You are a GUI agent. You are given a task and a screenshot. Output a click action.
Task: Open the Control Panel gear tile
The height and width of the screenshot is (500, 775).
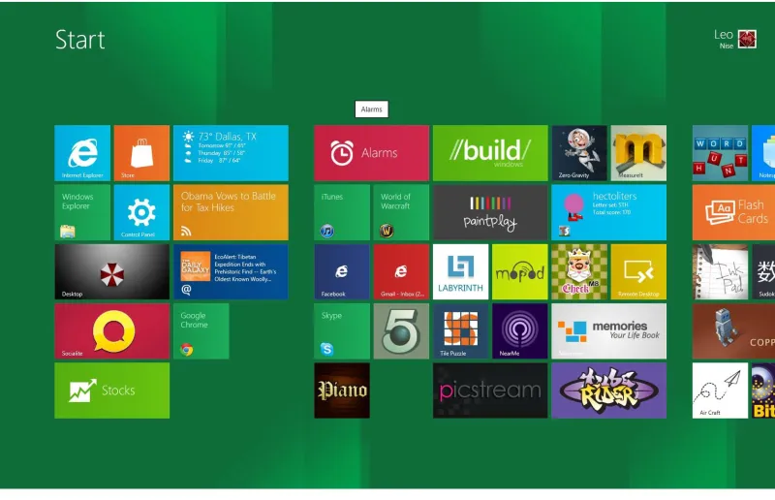click(141, 212)
